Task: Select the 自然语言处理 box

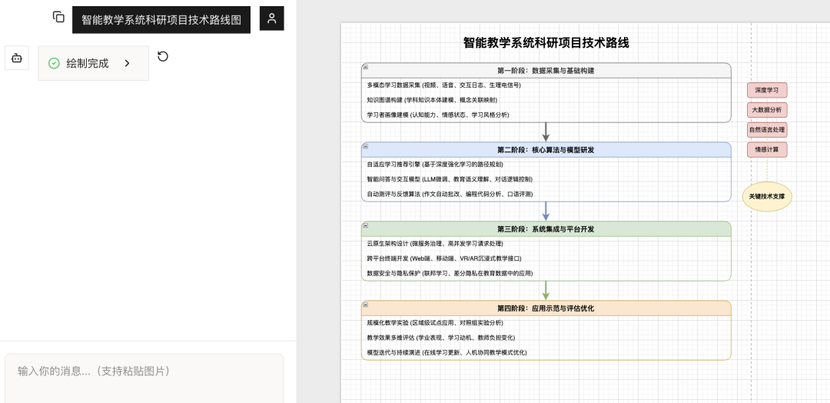Action: (x=767, y=130)
